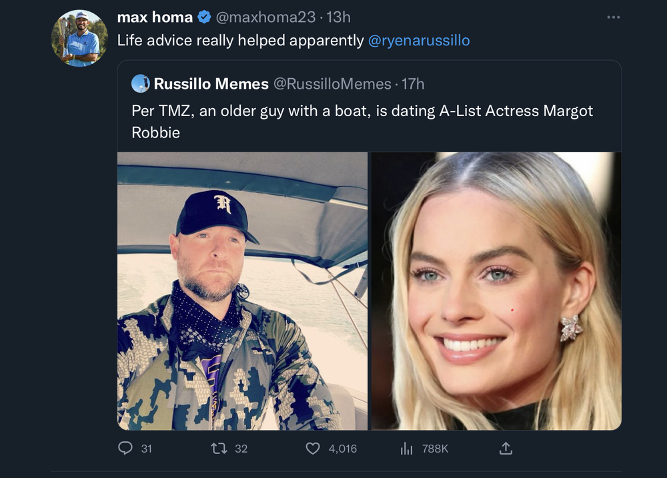Open the 13h timestamp of the tweet

point(338,17)
